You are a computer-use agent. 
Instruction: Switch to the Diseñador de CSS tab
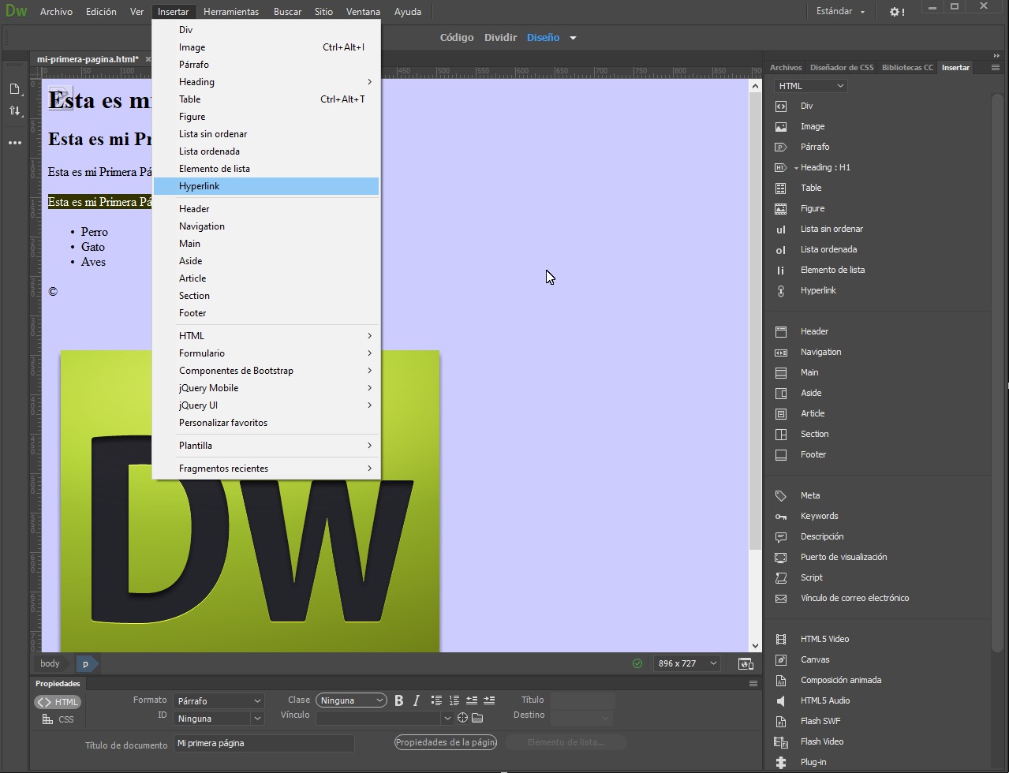click(x=842, y=68)
